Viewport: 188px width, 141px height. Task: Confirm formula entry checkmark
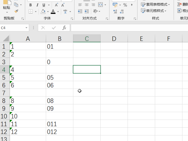[x=54, y=28]
